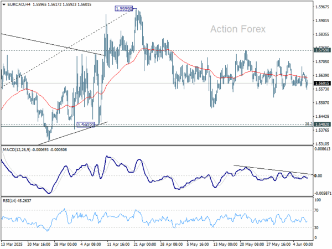Click the 4 Apr 08:00 time axis label
This screenshot has height=249, width=332.
click(92, 245)
